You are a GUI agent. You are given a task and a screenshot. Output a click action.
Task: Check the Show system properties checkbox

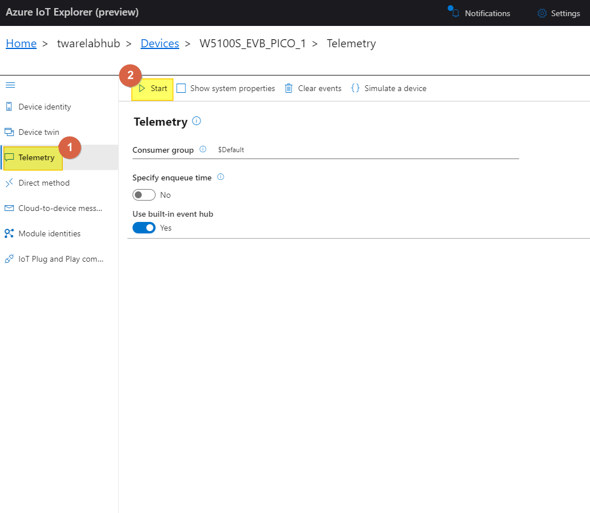pos(181,88)
